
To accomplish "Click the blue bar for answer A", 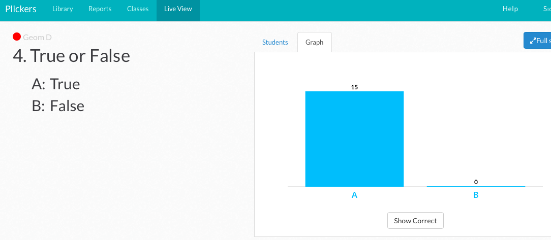I will coord(354,139).
